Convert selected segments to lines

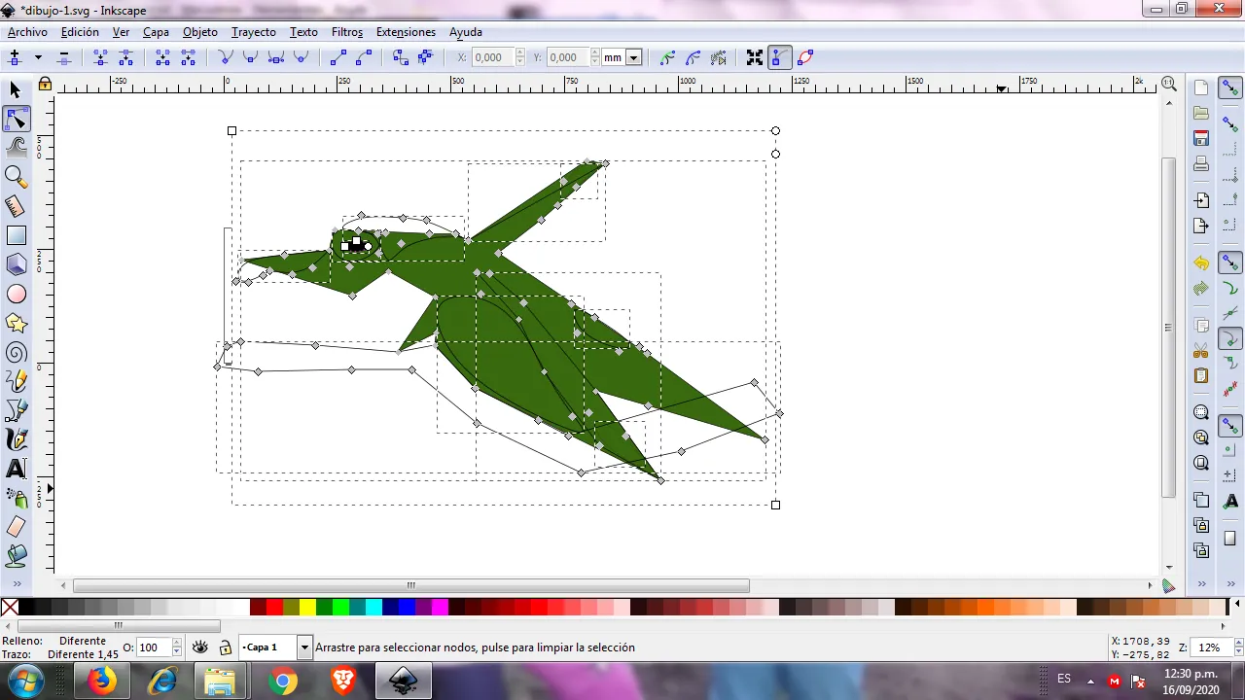(338, 58)
